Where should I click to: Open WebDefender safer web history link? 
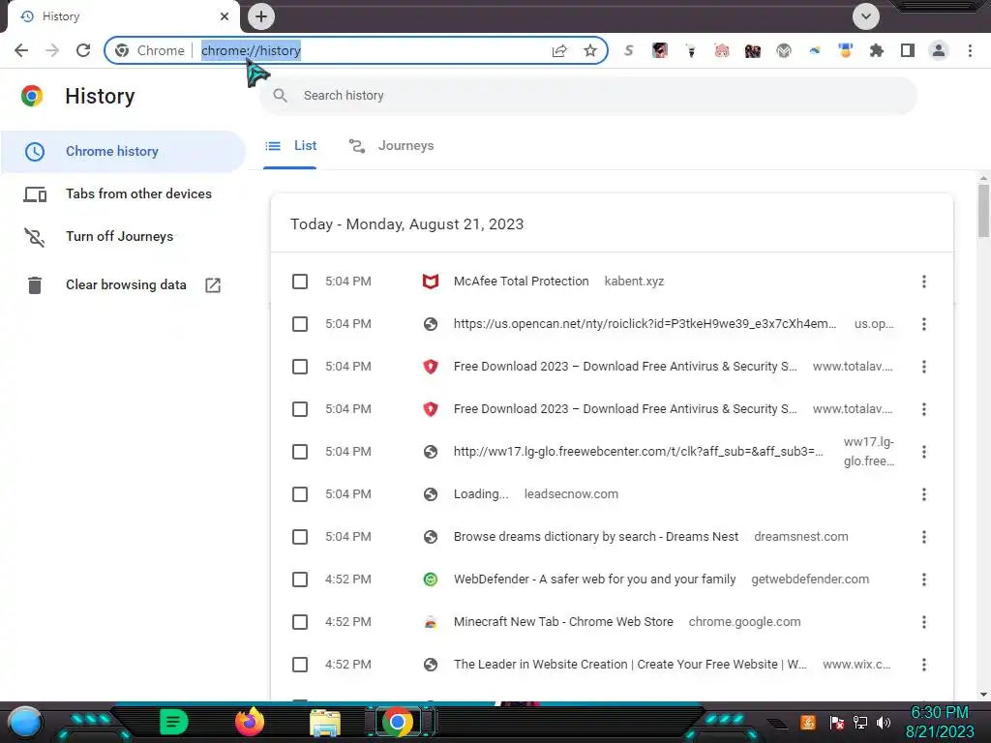pyautogui.click(x=594, y=580)
